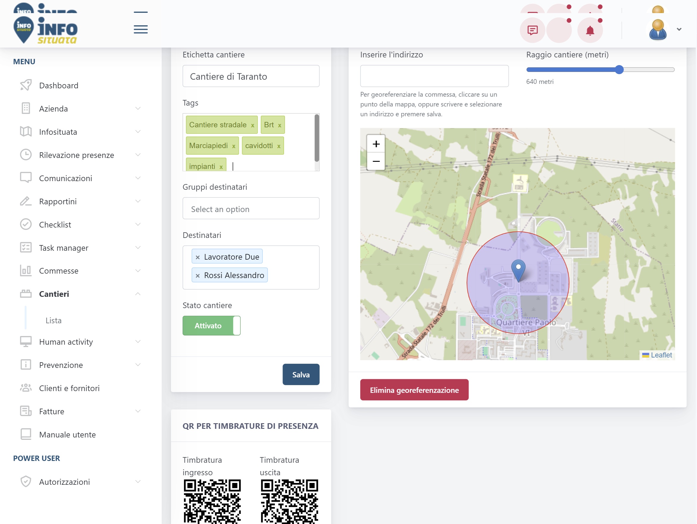697x524 pixels.
Task: Click the Salva button
Action: (301, 374)
